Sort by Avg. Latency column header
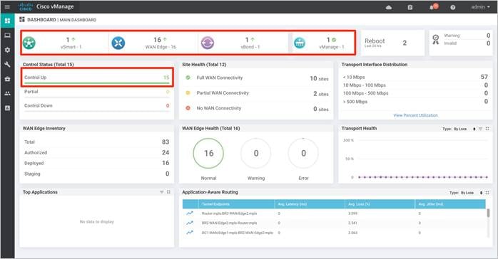This screenshot has height=259, width=498. coord(310,204)
